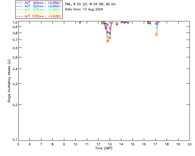Image resolution: width=195 pixels, height=156 pixels.
Task: Click the data marker cluster near 10.4h
Action: (x=80, y=22)
